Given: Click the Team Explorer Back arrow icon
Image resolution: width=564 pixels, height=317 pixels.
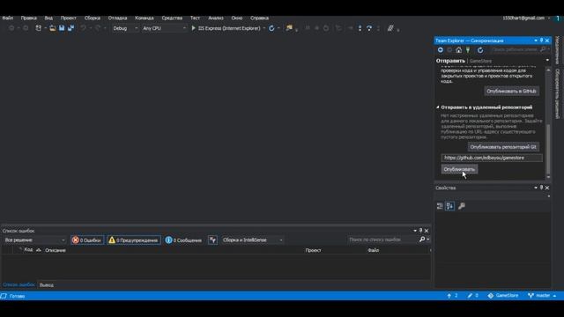Looking at the screenshot, I should (x=441, y=50).
